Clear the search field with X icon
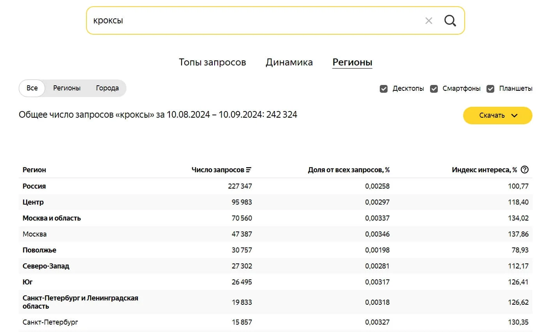Image resolution: width=557 pixels, height=332 pixels. [x=428, y=21]
